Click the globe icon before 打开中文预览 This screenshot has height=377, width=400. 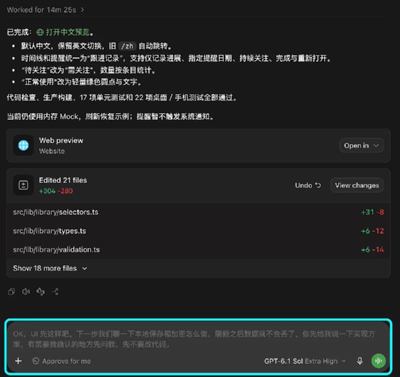click(40, 32)
